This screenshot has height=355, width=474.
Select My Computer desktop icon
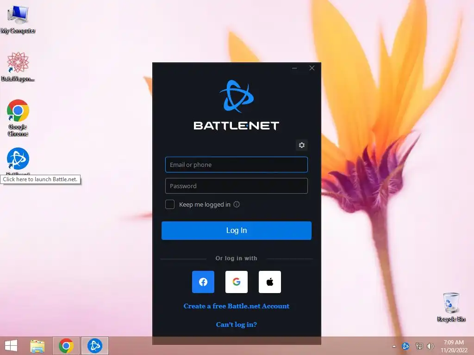[x=18, y=18]
